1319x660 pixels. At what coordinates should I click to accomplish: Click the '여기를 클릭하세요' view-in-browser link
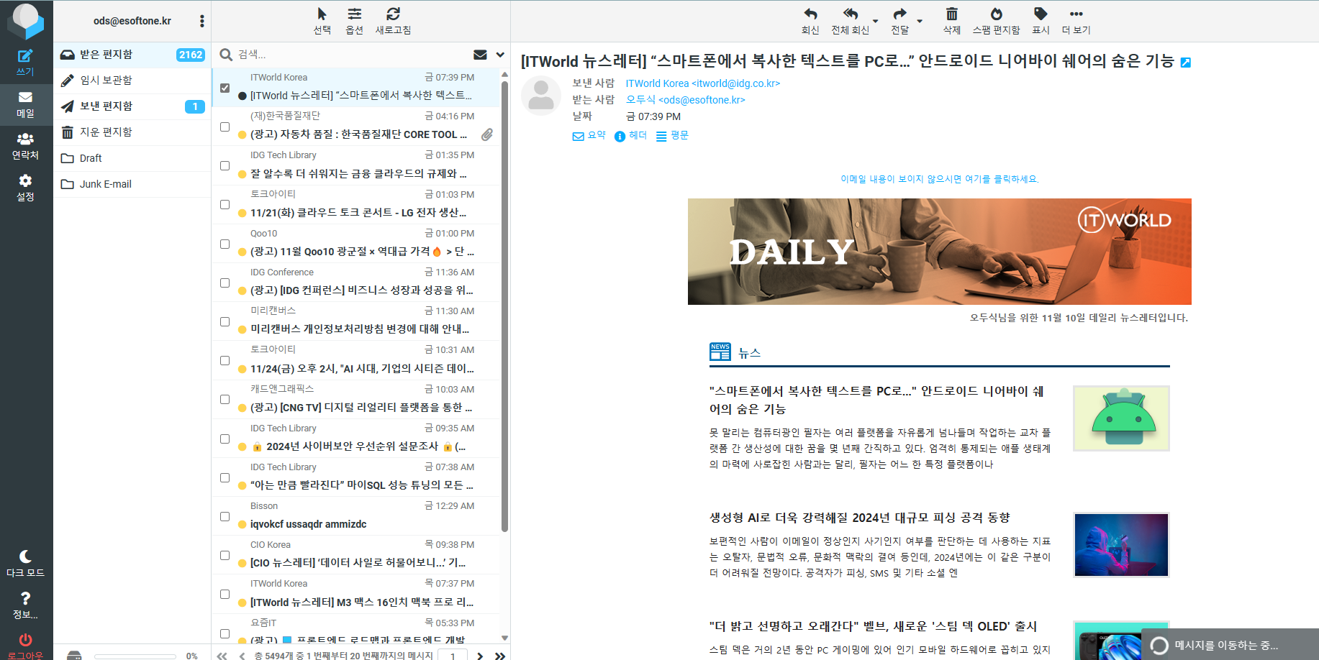(x=939, y=179)
